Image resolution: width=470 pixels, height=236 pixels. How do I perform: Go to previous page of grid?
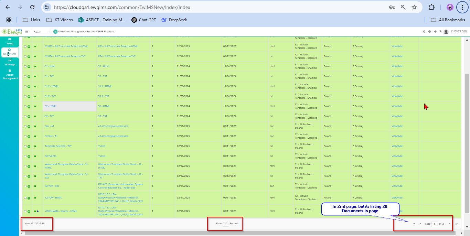click(421, 224)
